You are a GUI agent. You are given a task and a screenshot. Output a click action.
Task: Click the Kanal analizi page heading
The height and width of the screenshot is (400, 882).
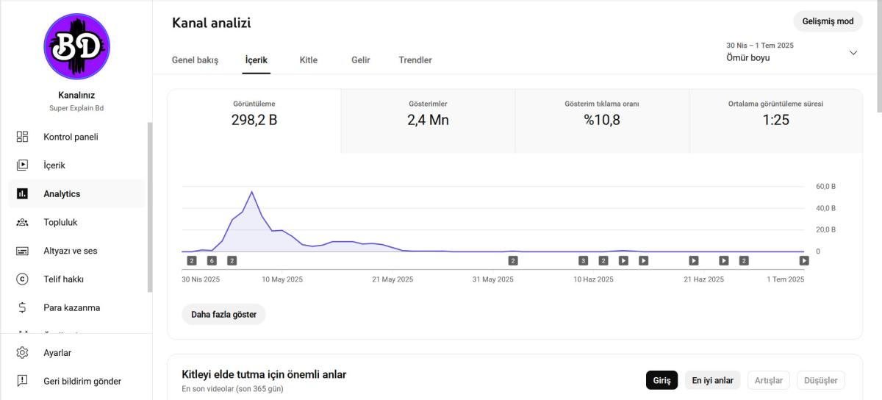(x=212, y=23)
